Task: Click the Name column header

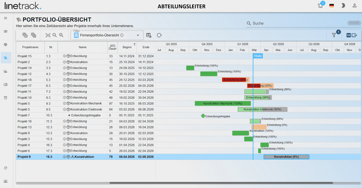Action: pos(82,47)
